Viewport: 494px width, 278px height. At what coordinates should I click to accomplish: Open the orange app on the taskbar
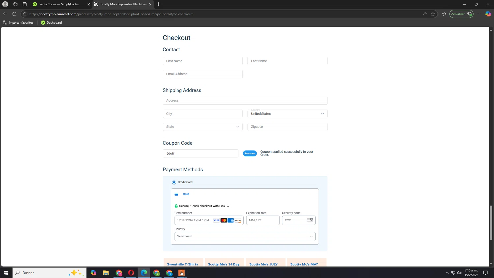pos(181,273)
